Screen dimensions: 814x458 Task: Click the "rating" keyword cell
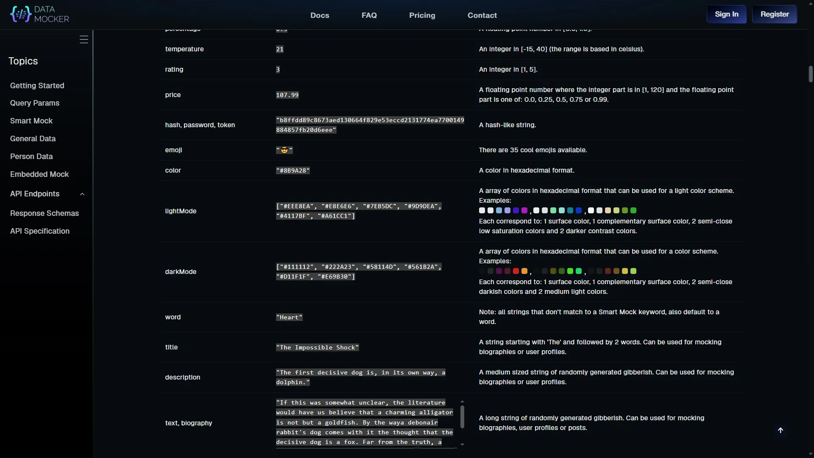coord(174,70)
